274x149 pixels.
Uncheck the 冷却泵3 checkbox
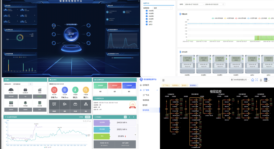tap(147, 16)
